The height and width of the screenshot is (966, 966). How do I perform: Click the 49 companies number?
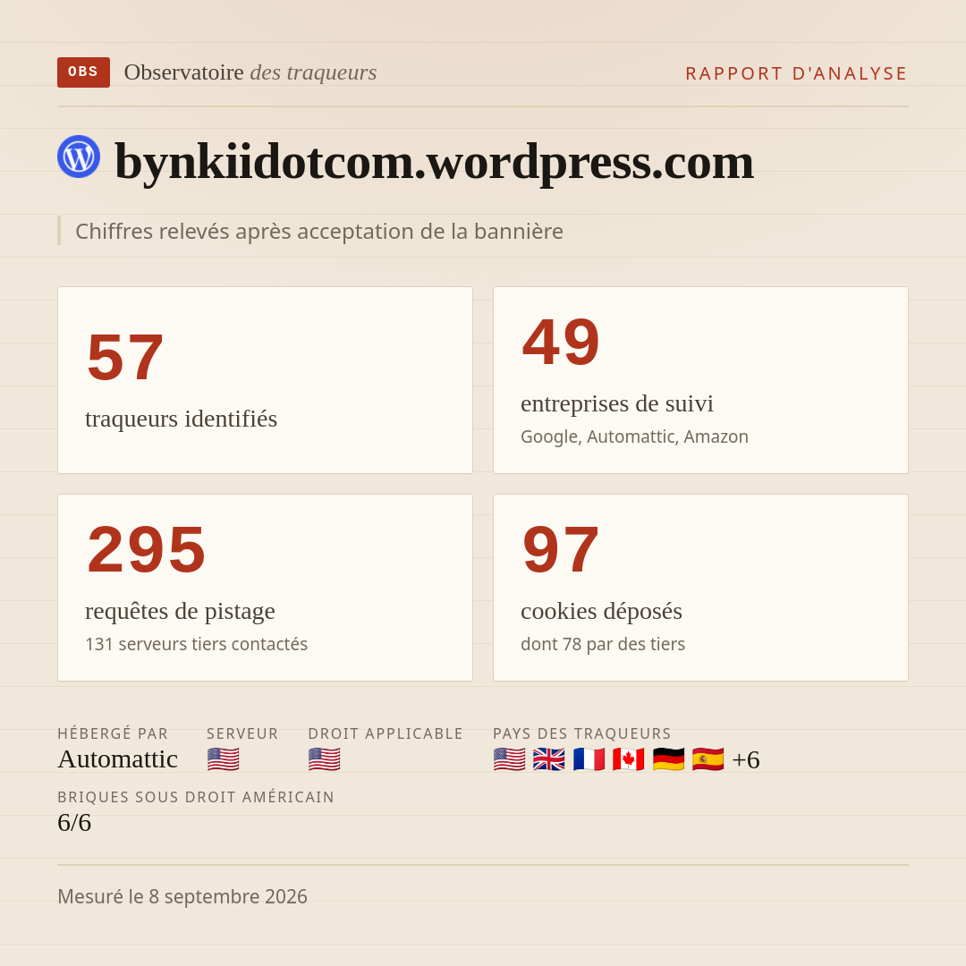point(561,342)
